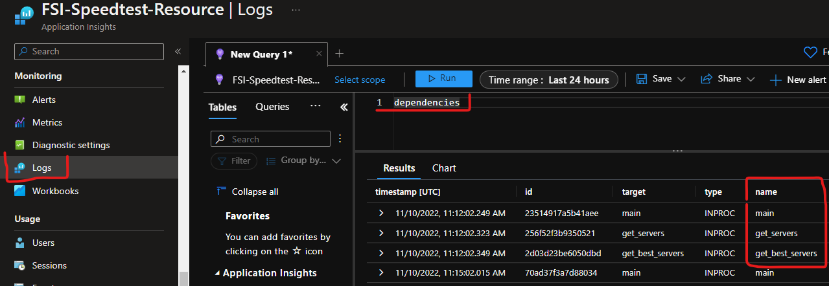Click the dependencies query text

click(x=426, y=102)
